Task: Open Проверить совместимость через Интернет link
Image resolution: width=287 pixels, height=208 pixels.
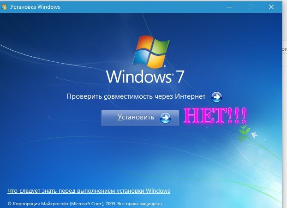Action: (x=136, y=96)
